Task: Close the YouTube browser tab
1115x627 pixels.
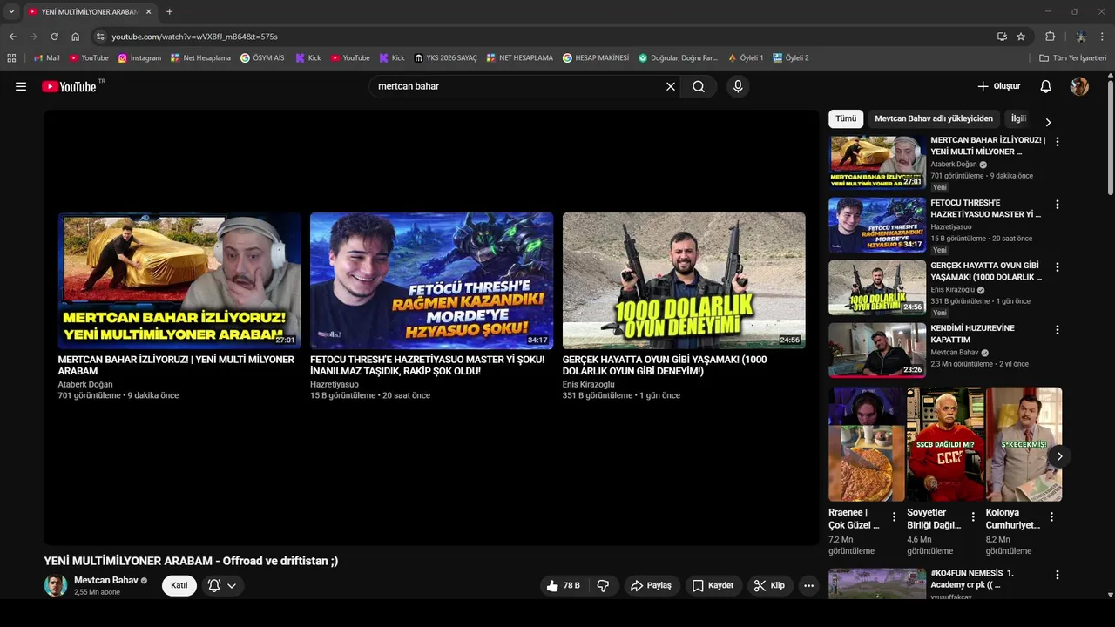Action: (148, 11)
